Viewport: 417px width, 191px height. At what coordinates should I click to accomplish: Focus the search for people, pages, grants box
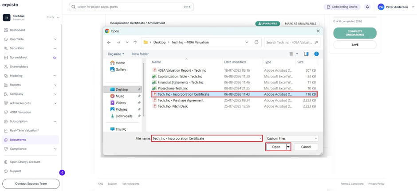131,7
